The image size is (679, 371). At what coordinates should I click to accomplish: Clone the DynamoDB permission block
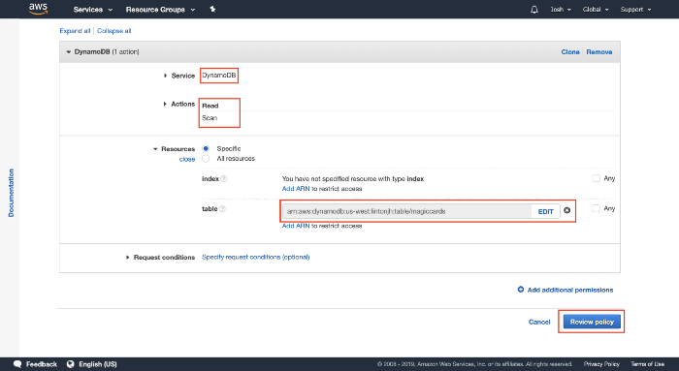pos(570,52)
